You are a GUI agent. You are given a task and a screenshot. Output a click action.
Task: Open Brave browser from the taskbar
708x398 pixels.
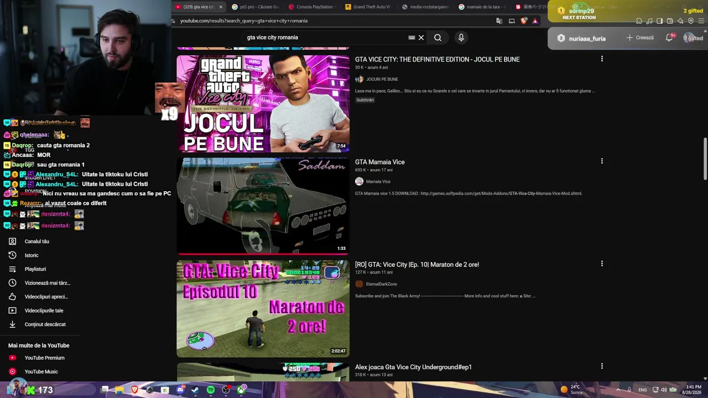tap(134, 390)
